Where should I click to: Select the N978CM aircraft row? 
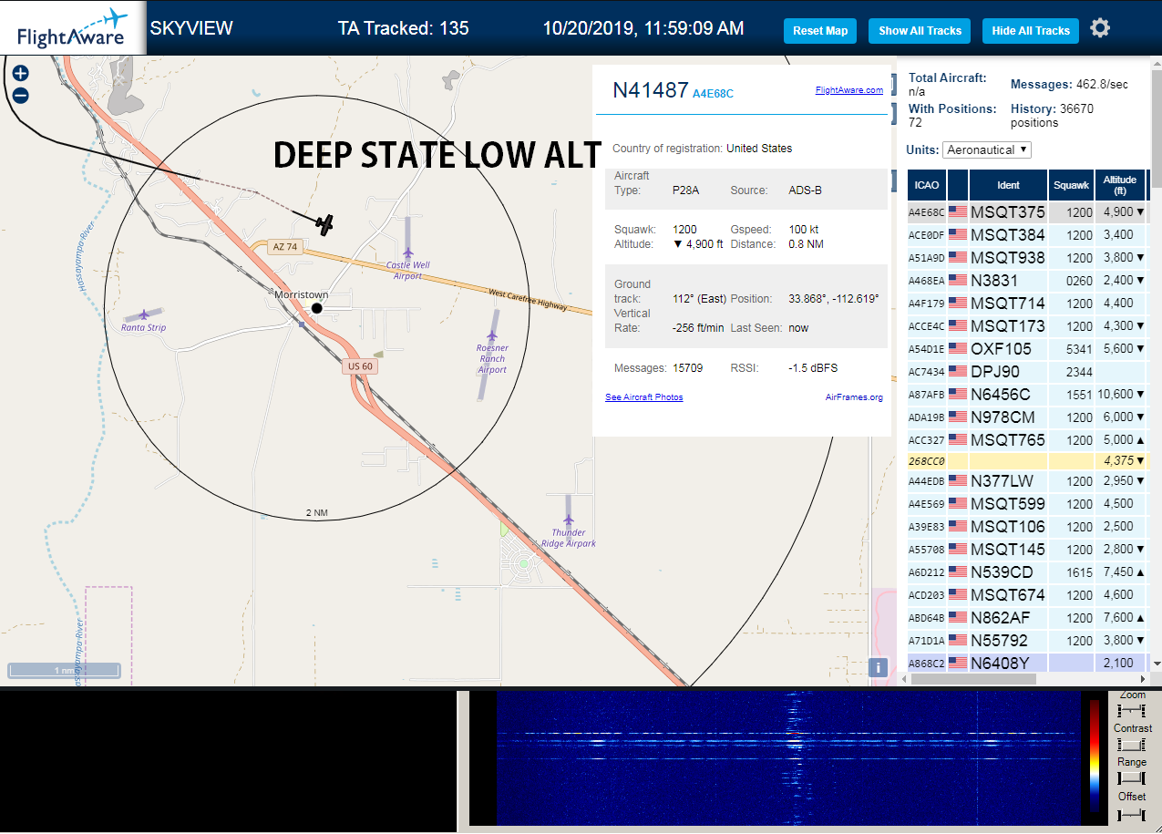(1027, 417)
